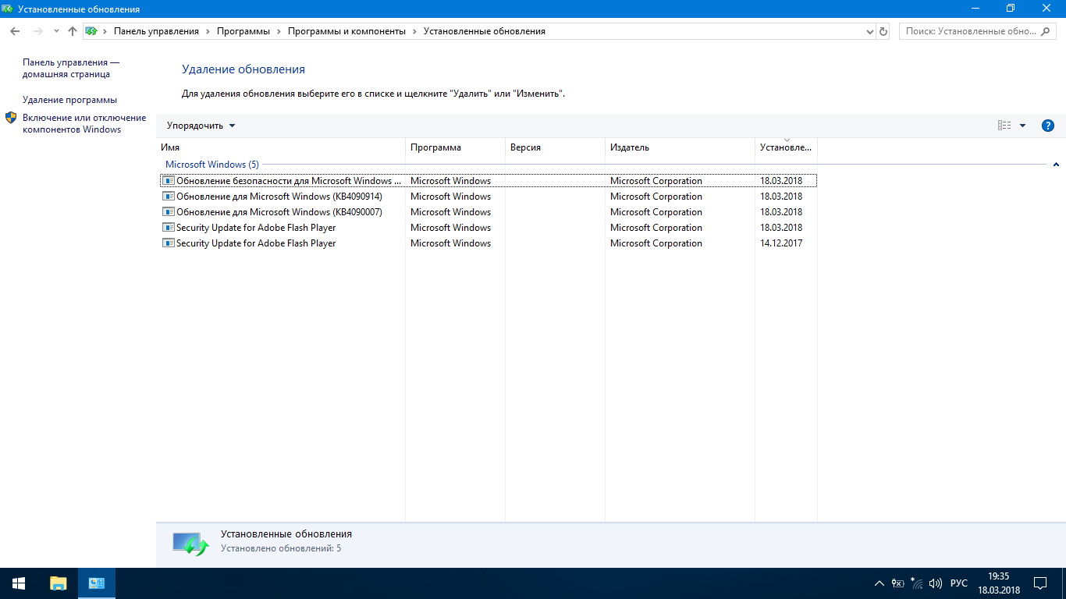
Task: Open Панель управления — домашняя страница link
Action: (x=71, y=68)
